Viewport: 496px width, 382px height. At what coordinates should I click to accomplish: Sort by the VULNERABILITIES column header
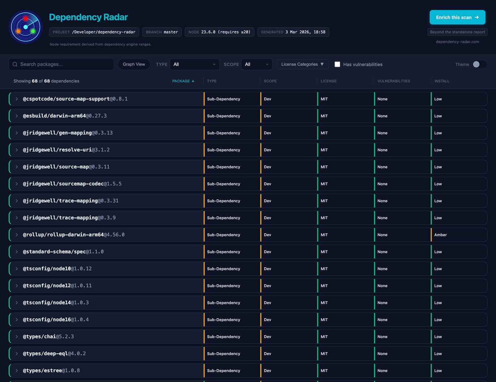[394, 81]
